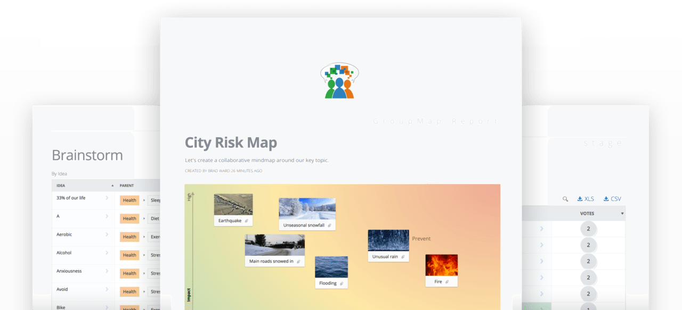Click the attachment icon on Unusual rain
Viewport: 682px width, 310px height.
[403, 256]
